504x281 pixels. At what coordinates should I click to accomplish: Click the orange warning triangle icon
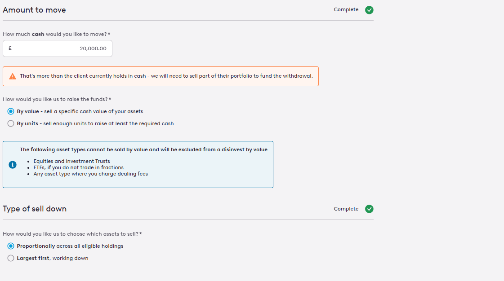[x=12, y=76]
